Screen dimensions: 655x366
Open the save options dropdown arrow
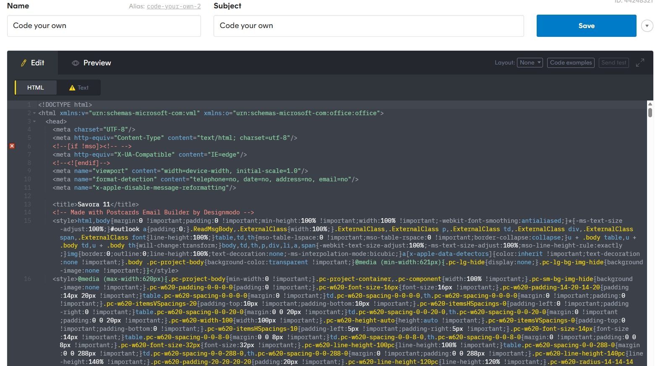tap(647, 26)
